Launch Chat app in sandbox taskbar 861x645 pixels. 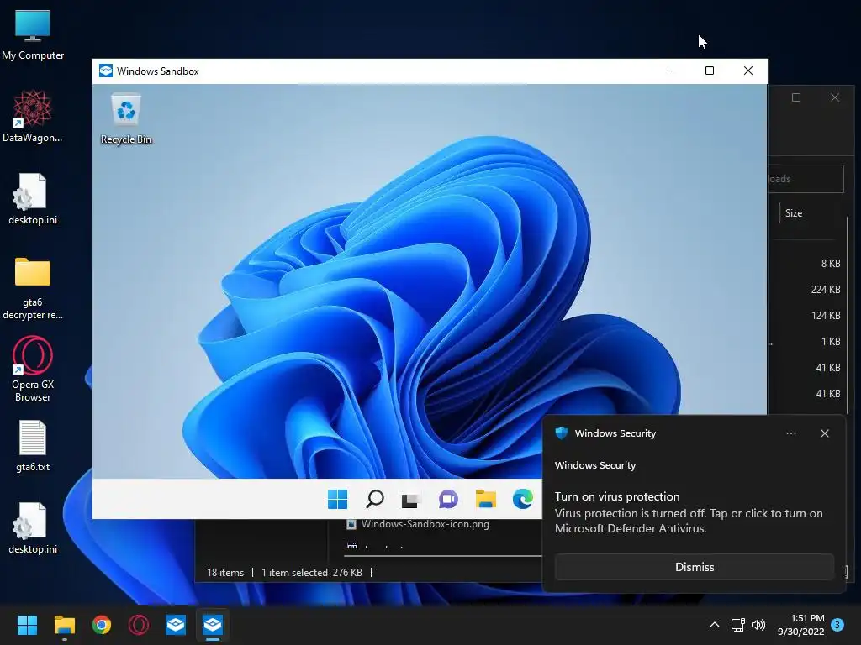point(448,499)
